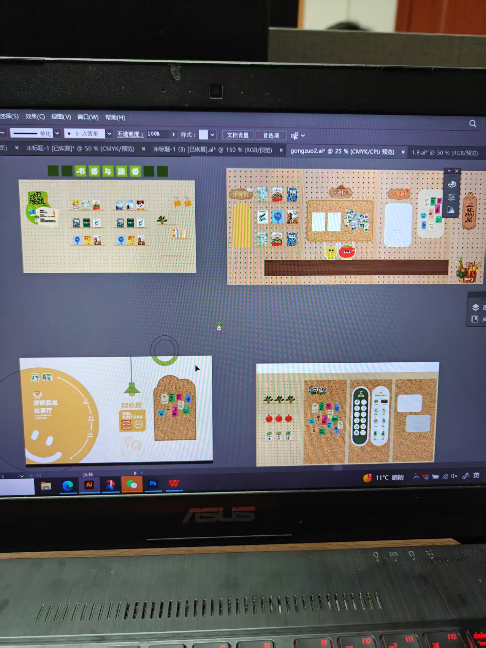
Task: Open WeChat from the taskbar
Action: (132, 484)
